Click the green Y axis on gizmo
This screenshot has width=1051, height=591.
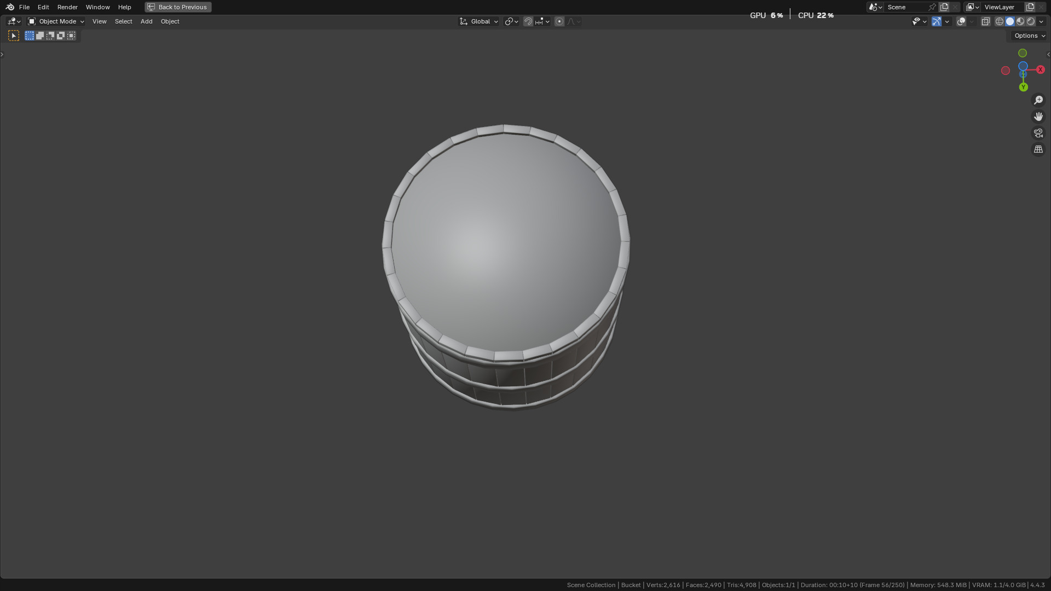1023,87
